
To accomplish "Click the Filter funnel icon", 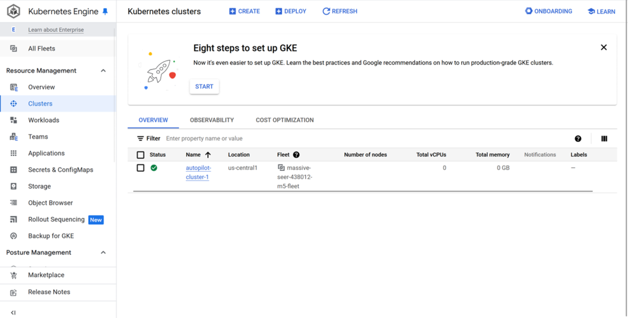I will (140, 139).
